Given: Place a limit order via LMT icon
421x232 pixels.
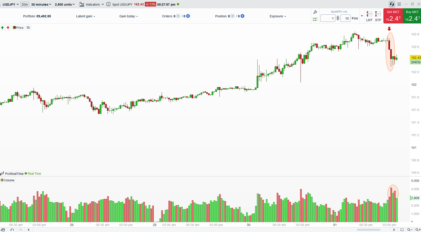Looking at the screenshot, I should pyautogui.click(x=369, y=16).
